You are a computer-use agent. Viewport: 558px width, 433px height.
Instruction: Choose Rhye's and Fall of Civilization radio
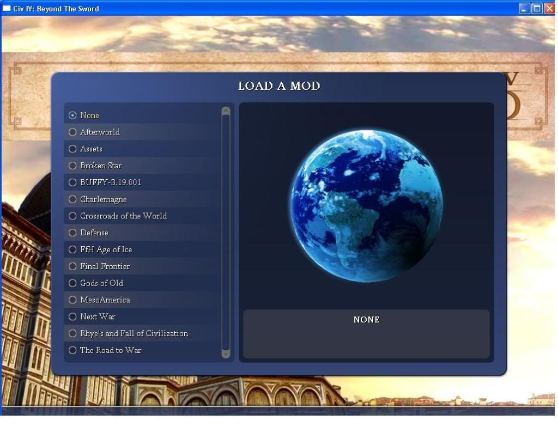[72, 333]
